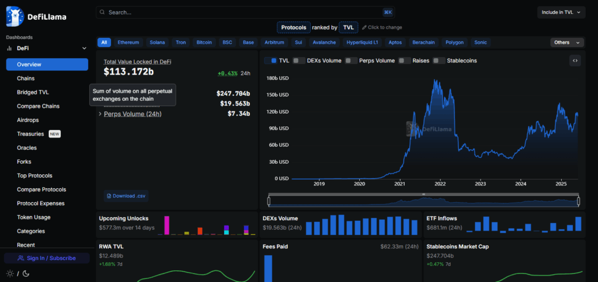Click Sign In / Subscribe
The width and height of the screenshot is (598, 282).
(x=47, y=258)
